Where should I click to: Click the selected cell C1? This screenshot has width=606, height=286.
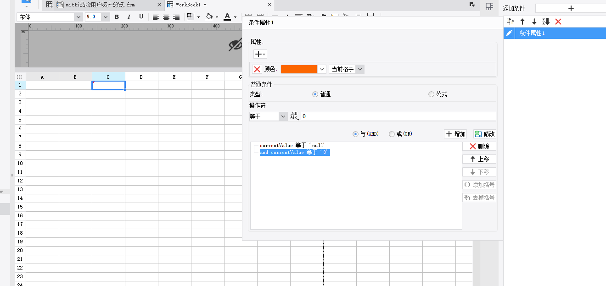point(108,85)
